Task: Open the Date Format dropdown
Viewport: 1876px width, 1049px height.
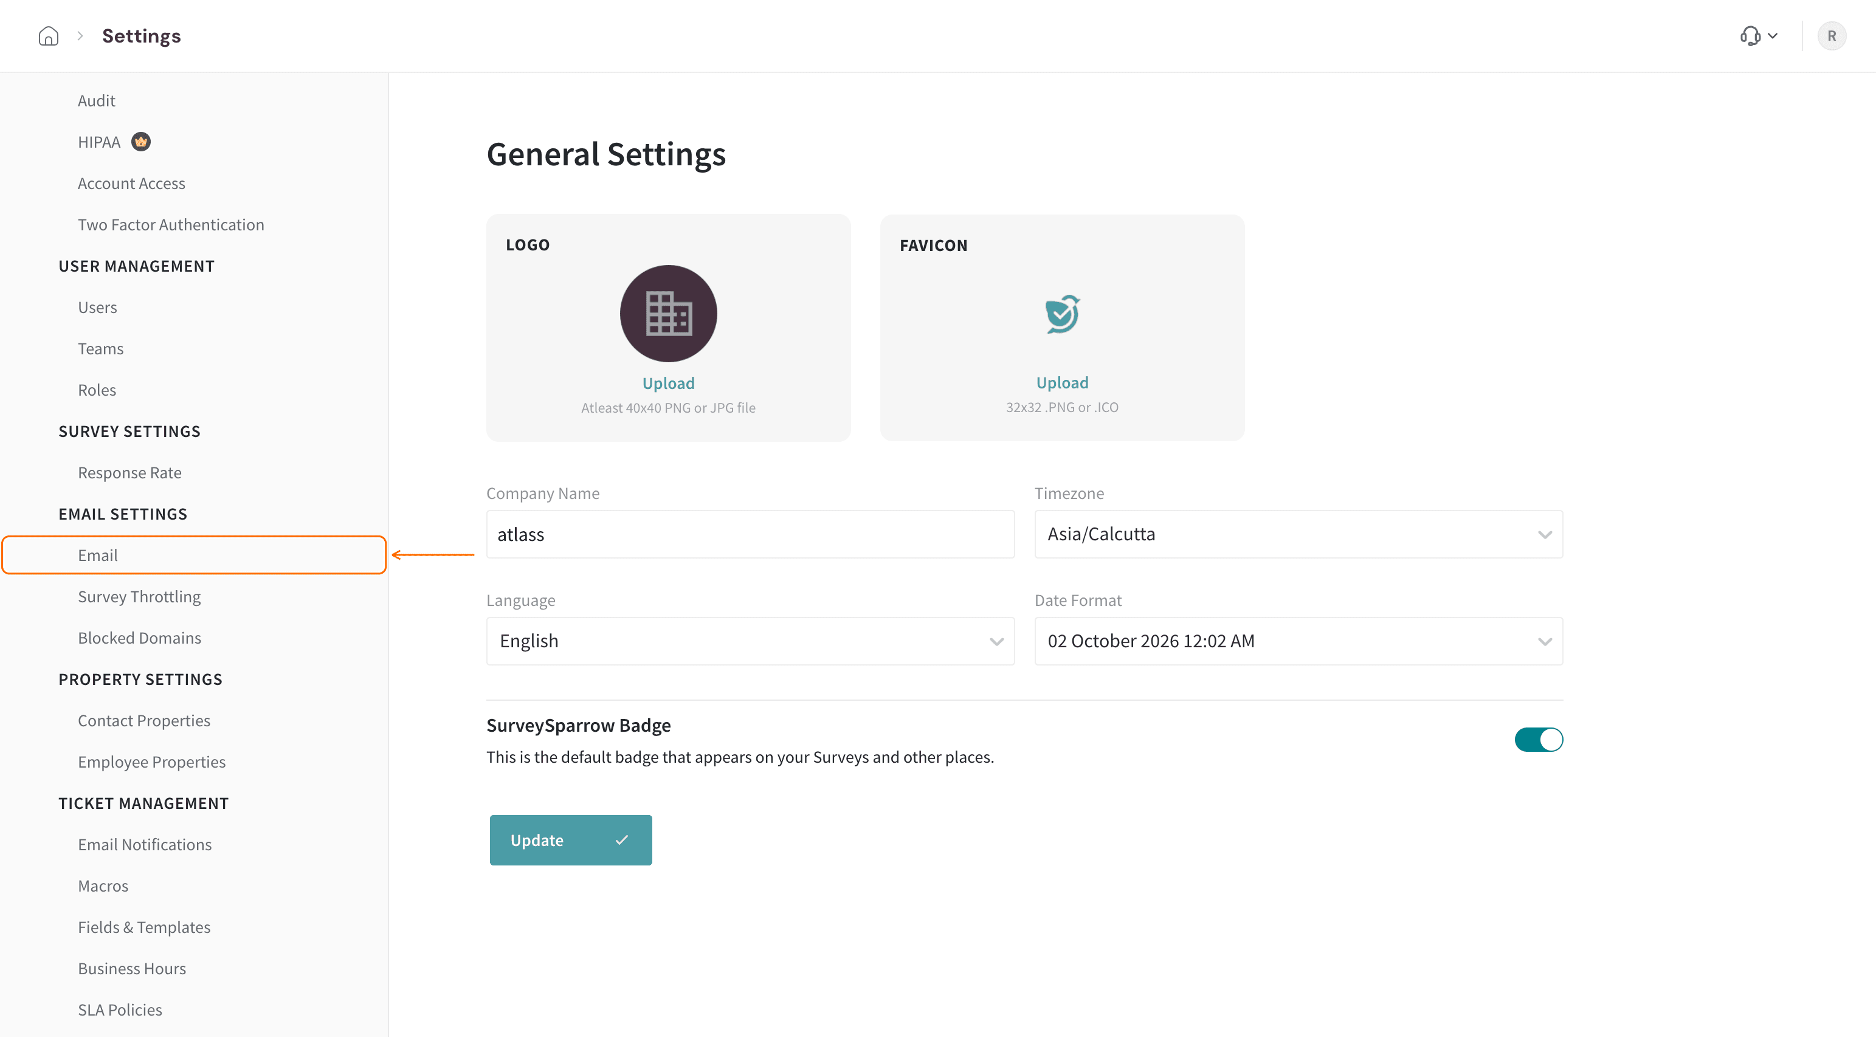Action: click(1298, 641)
